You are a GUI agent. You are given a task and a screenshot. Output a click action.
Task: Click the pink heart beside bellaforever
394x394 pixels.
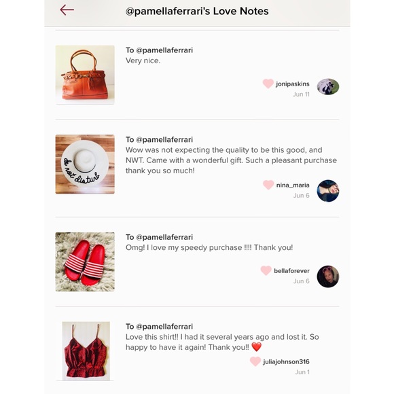pyautogui.click(x=266, y=270)
